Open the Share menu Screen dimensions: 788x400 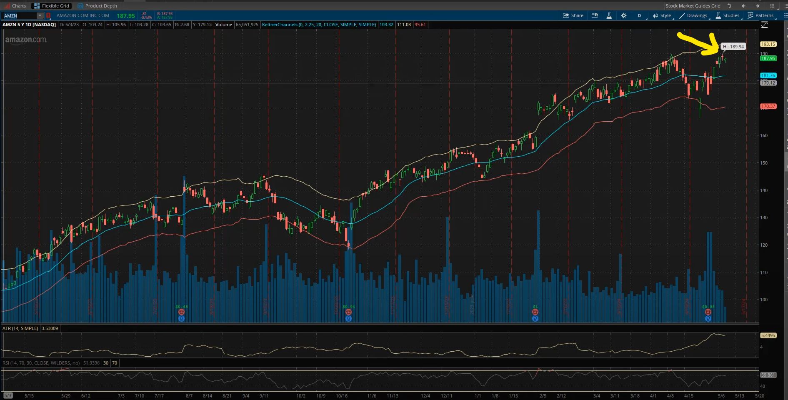tap(573, 15)
